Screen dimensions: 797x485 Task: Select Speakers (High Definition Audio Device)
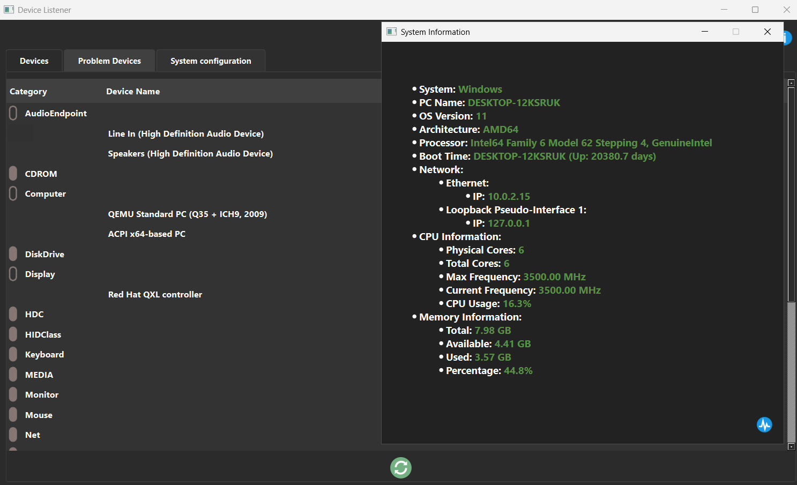pyautogui.click(x=190, y=154)
